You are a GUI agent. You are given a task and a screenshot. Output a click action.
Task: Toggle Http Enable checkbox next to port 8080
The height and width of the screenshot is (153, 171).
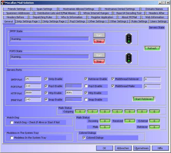coord(46,93)
